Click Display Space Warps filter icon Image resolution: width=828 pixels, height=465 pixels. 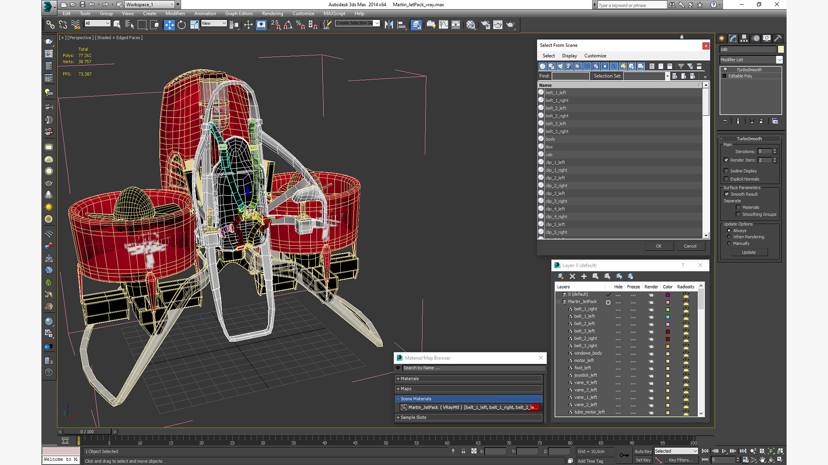tap(587, 66)
